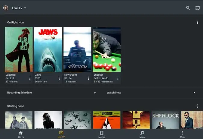Select the Snooker broadcast thumbnail
Viewport: 203px width, 139px height.
tap(107, 49)
